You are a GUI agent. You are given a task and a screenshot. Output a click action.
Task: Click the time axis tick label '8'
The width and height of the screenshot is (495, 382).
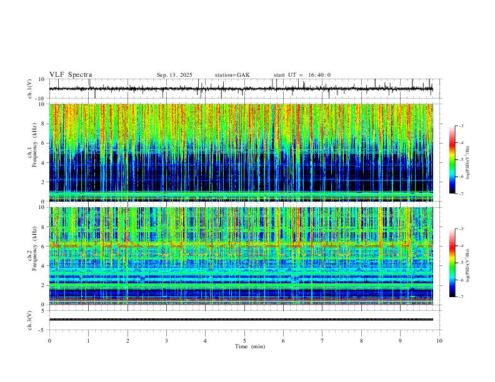361,341
